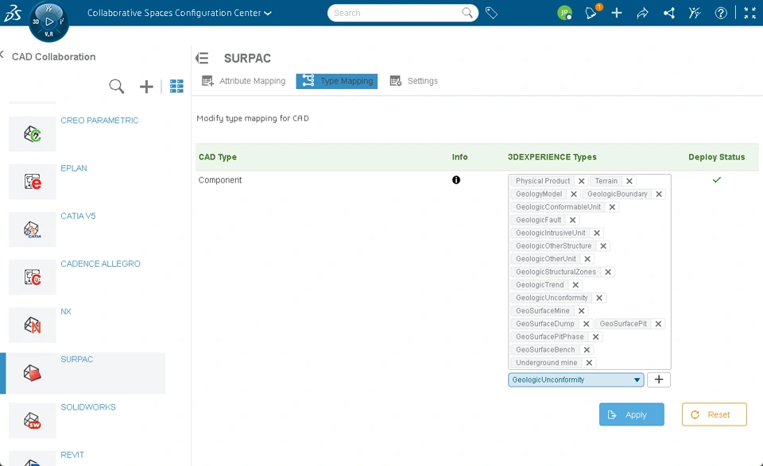Remove the GeoSurfacePit type

point(658,324)
